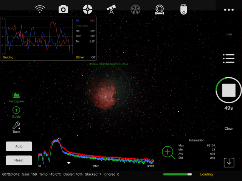This screenshot has height=181, width=242.
Task: Open the Tools wrench menu
Action: pos(16,127)
